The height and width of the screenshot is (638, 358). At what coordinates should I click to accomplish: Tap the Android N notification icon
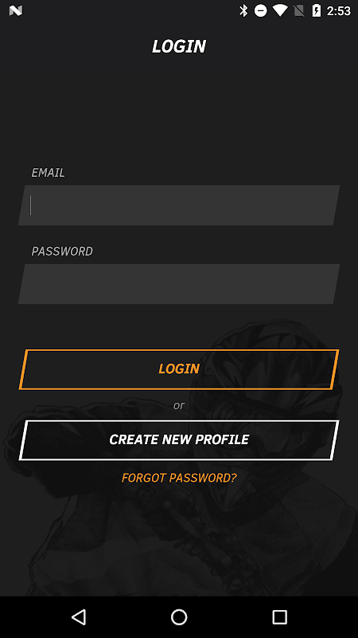tap(15, 10)
